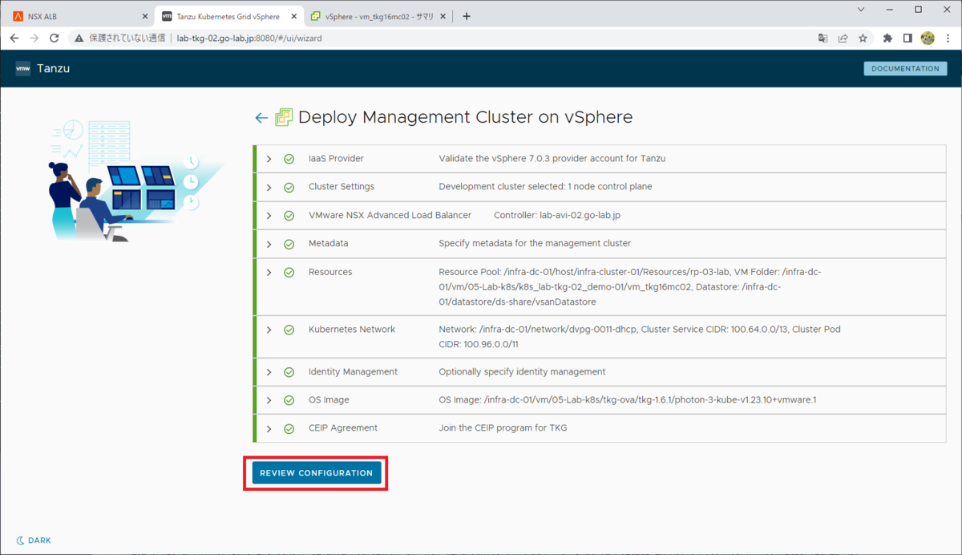This screenshot has height=555, width=962.
Task: Click the Resource Pool path description text
Action: pos(630,287)
